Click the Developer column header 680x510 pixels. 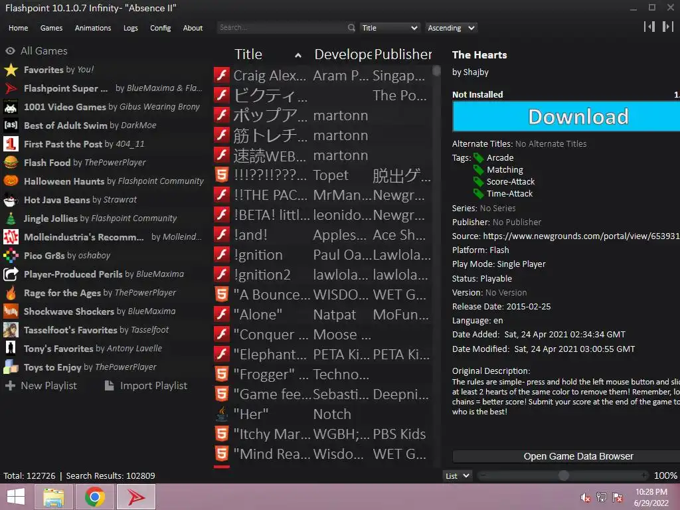(x=343, y=54)
